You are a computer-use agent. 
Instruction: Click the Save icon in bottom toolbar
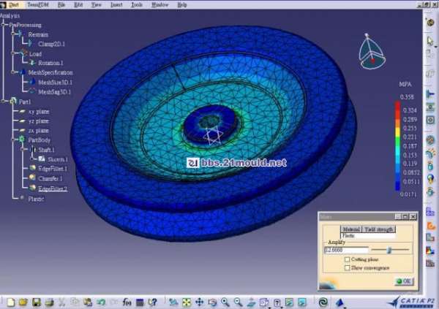coord(34,302)
